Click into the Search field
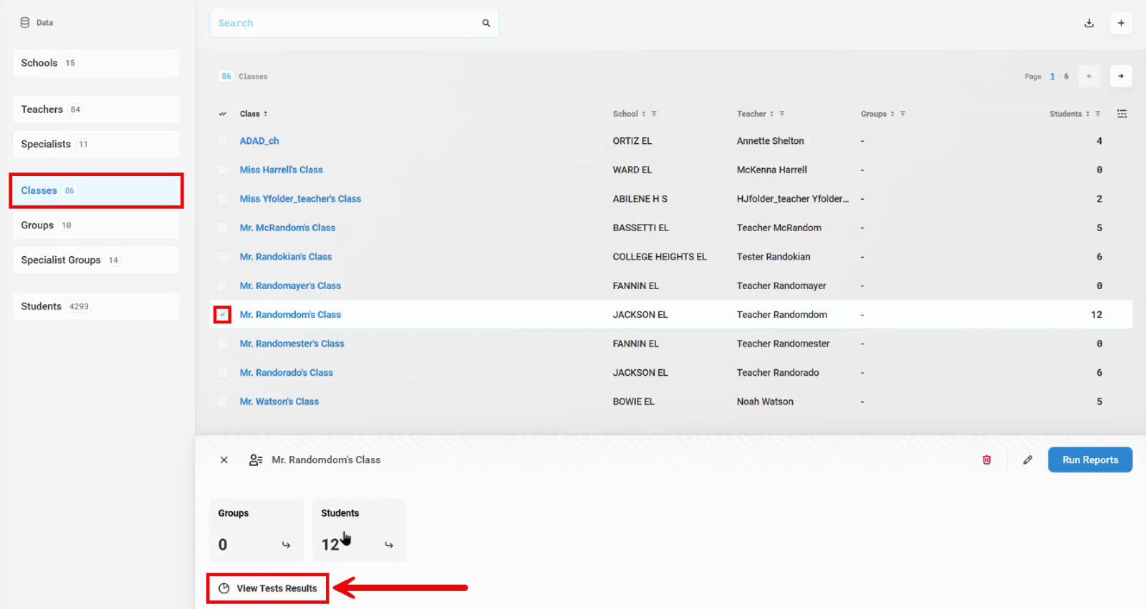The height and width of the screenshot is (609, 1146). (344, 23)
